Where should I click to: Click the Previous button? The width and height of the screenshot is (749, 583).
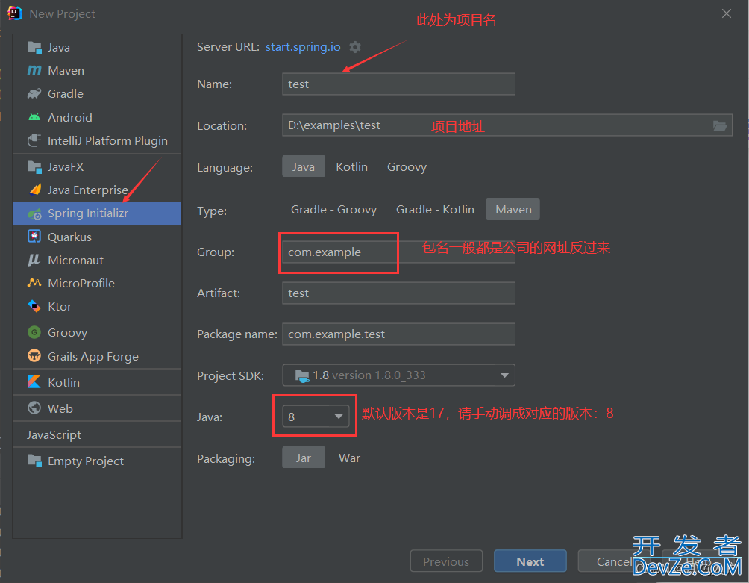tap(446, 561)
